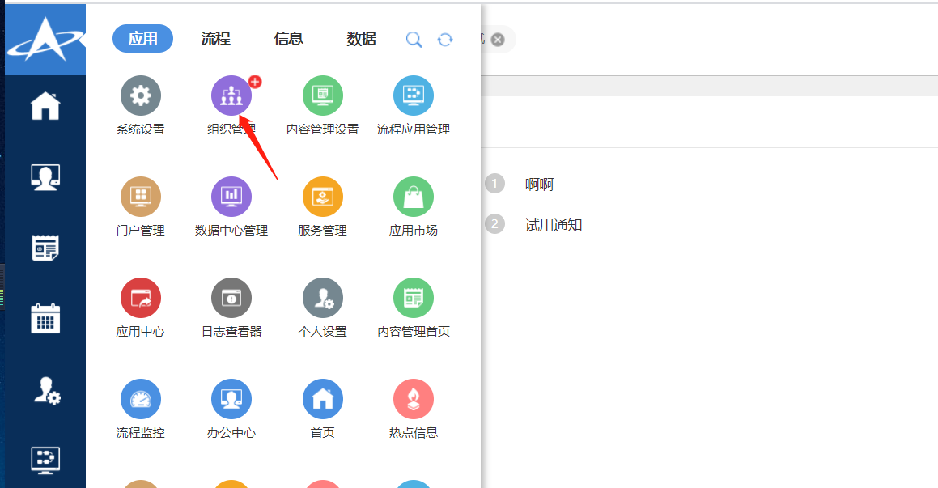Close the partially hidden page tab
Image resolution: width=938 pixels, height=488 pixels.
[x=498, y=40]
